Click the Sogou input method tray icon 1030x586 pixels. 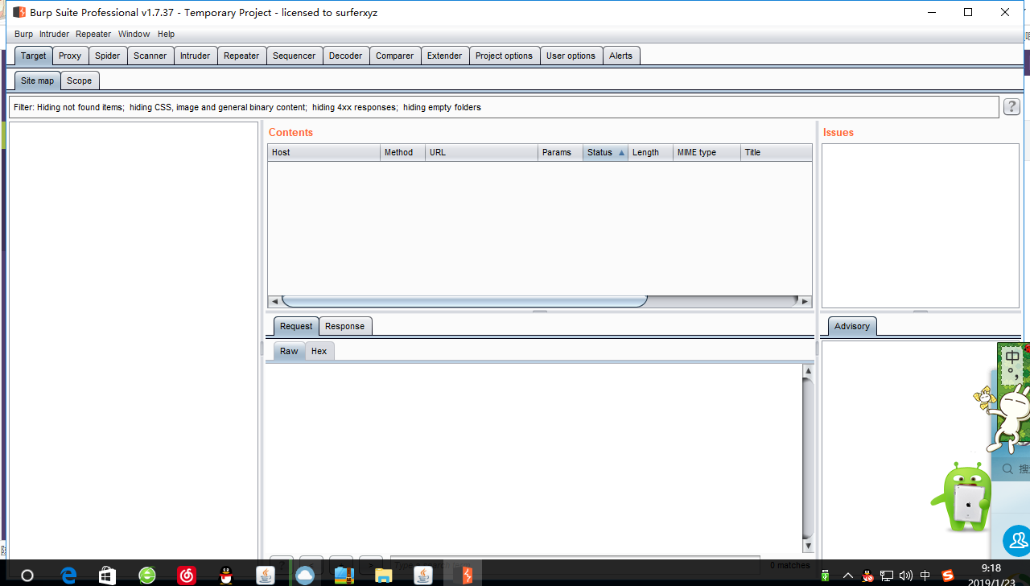tap(947, 576)
